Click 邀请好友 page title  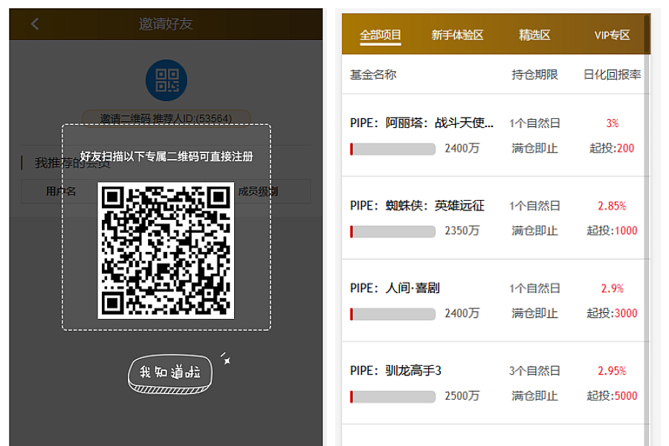pos(166,24)
